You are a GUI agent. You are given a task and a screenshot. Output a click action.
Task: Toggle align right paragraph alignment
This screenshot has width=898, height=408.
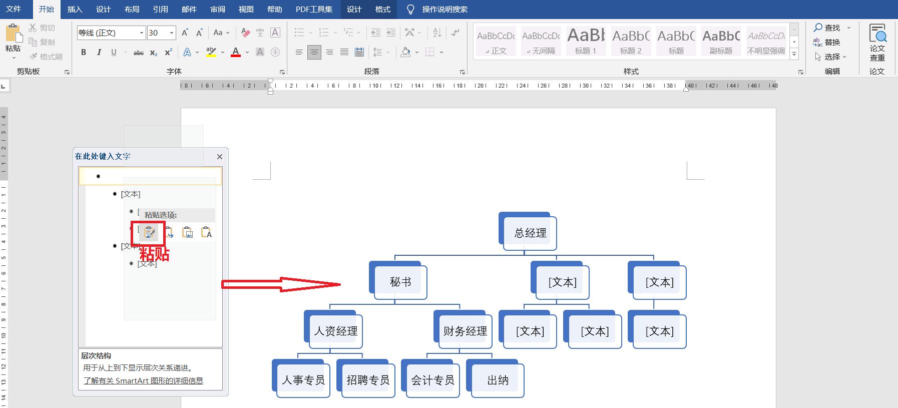329,52
